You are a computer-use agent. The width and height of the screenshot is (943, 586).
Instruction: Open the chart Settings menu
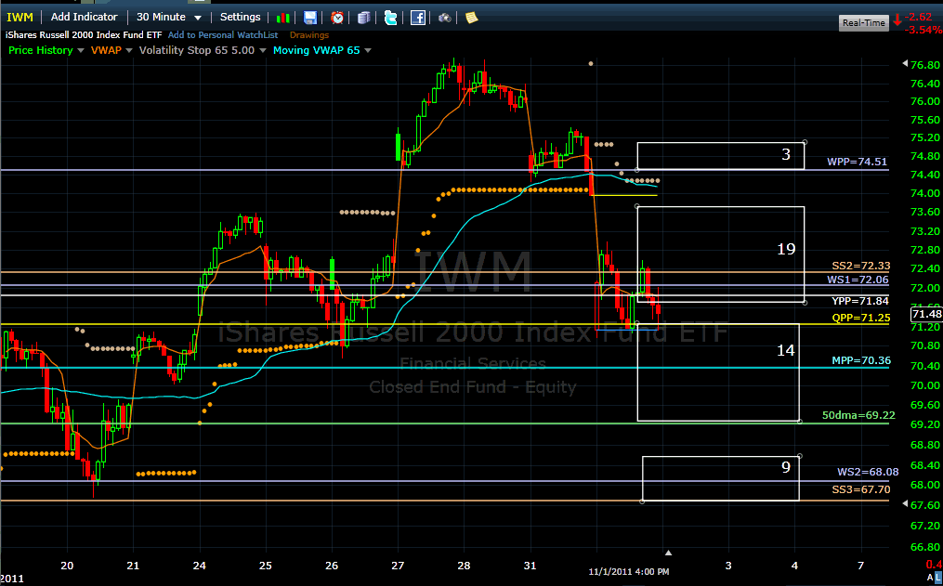[x=240, y=18]
